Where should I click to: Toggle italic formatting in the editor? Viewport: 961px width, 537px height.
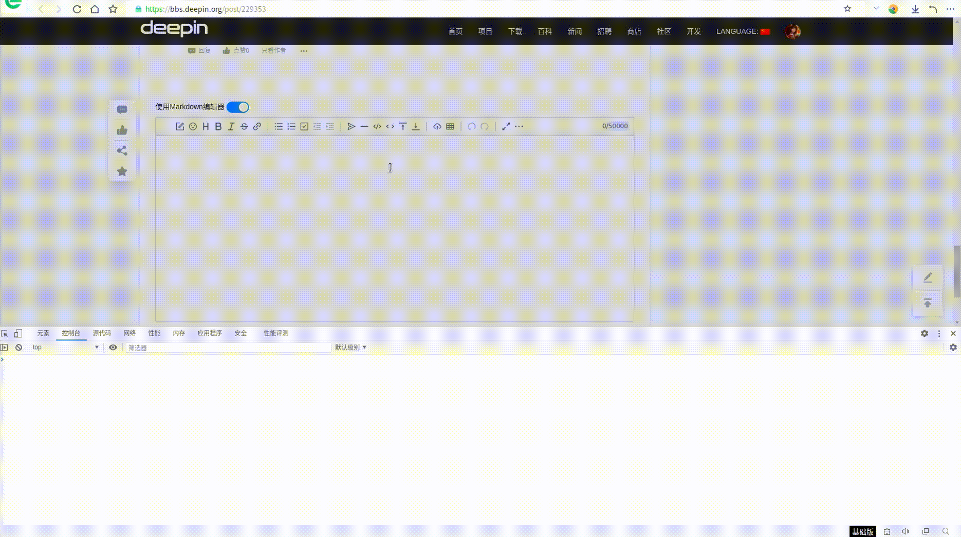tap(231, 126)
